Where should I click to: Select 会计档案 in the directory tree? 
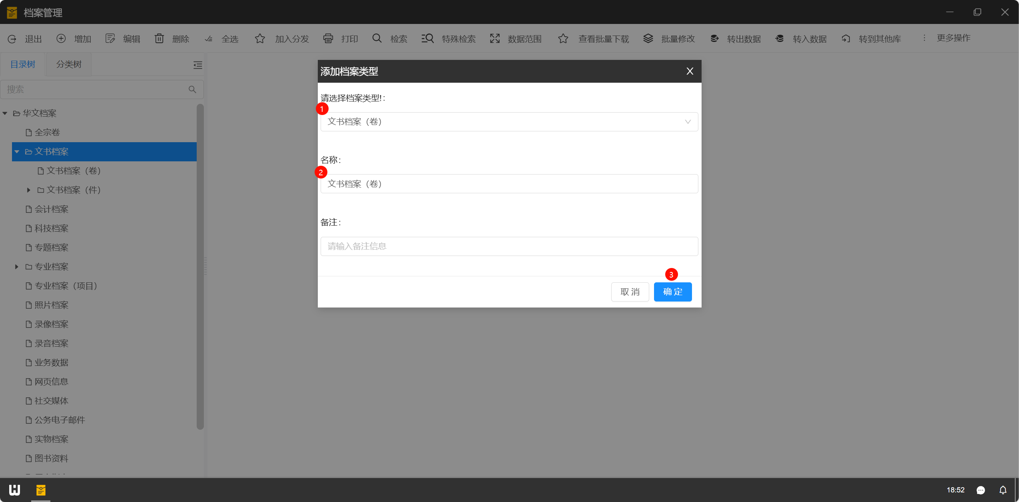pyautogui.click(x=51, y=209)
